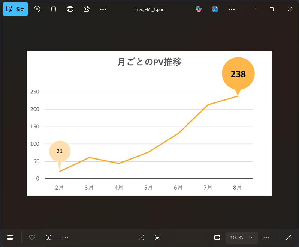Click the scan text icon
299x247 pixels.
click(158, 238)
